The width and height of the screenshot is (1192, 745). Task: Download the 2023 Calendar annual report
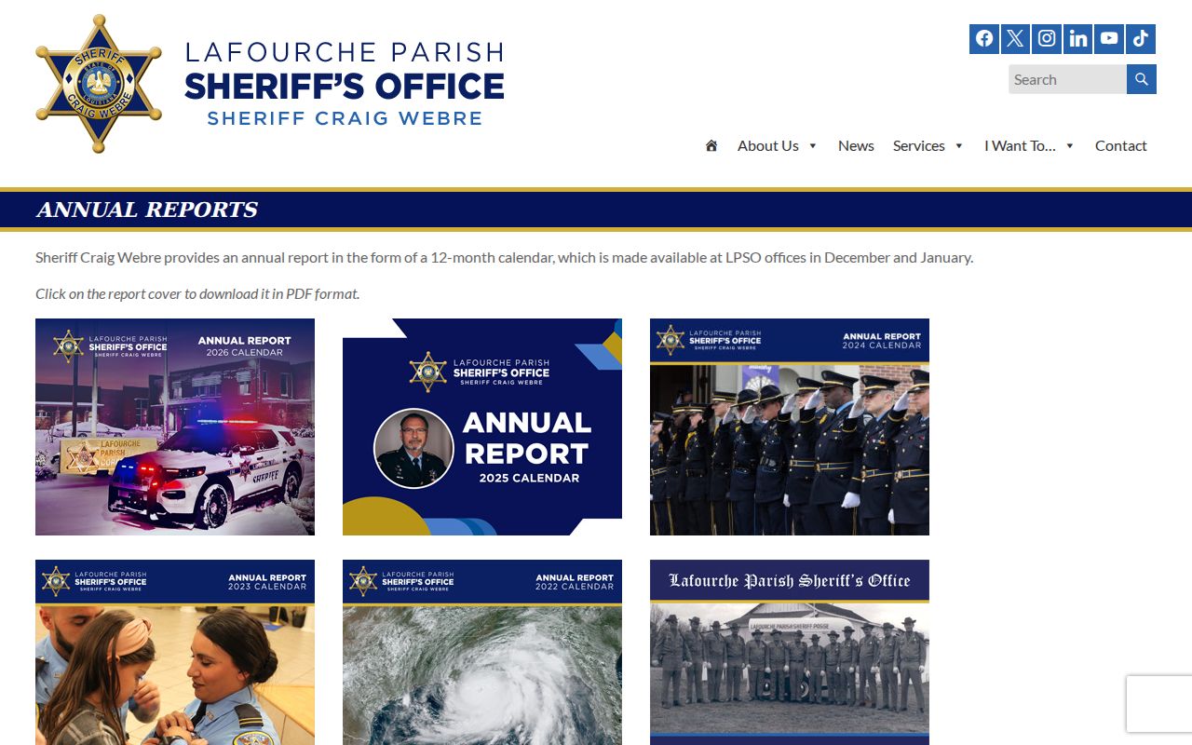click(175, 652)
